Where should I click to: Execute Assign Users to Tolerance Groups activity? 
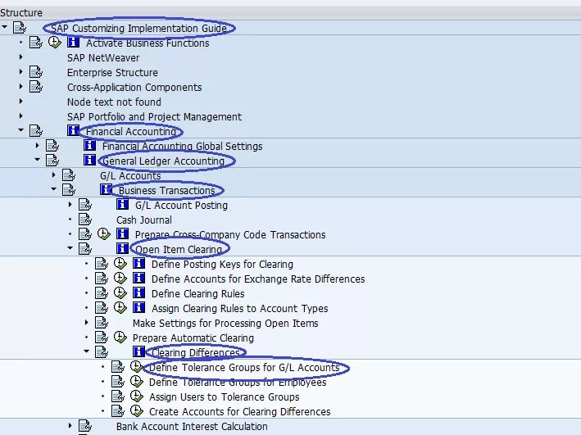pos(136,396)
